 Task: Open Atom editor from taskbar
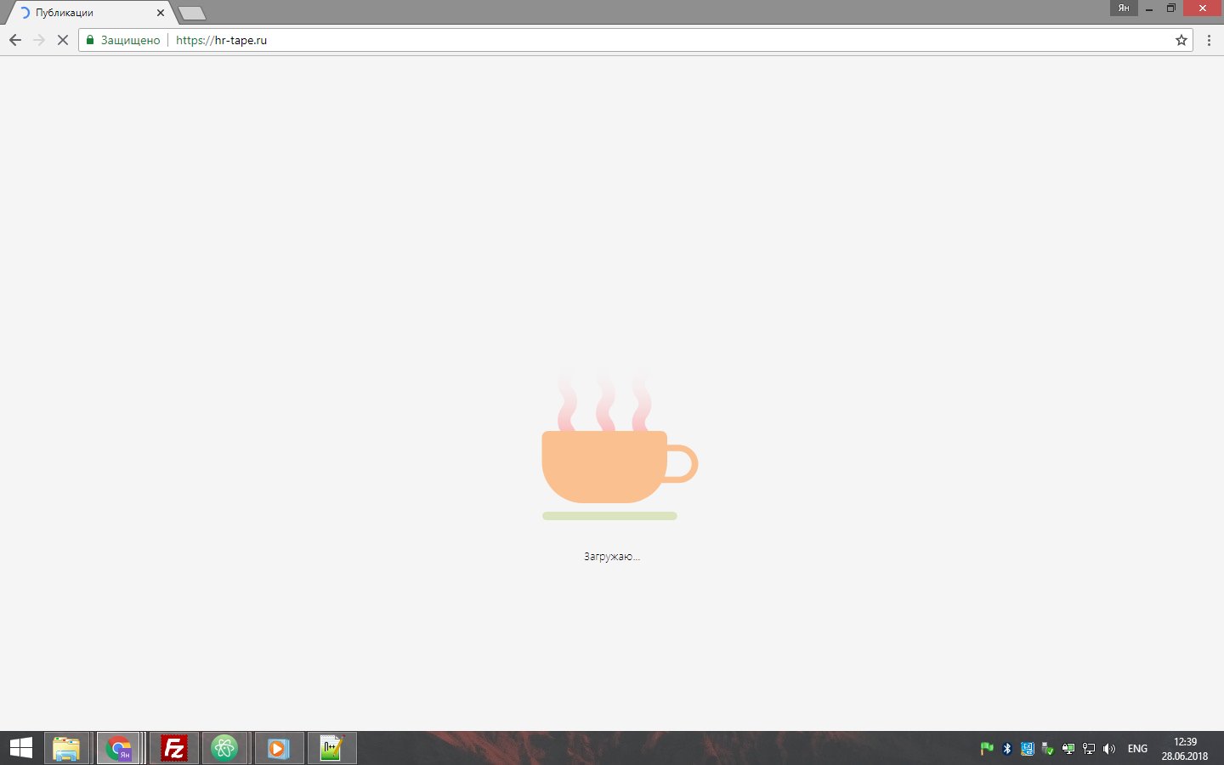[x=225, y=748]
